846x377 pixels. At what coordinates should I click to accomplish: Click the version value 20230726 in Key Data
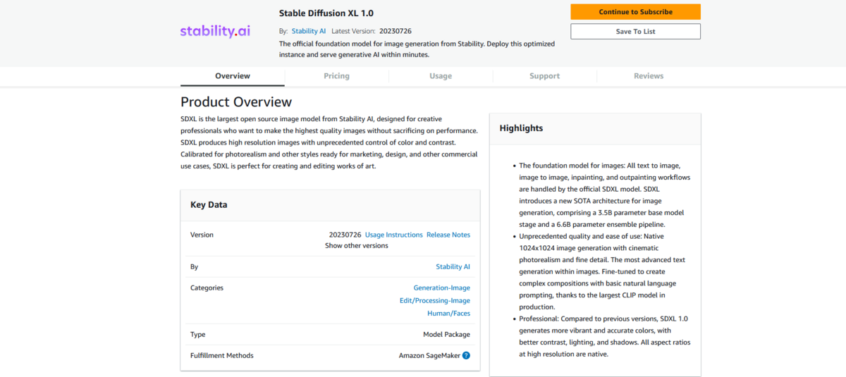[345, 235]
